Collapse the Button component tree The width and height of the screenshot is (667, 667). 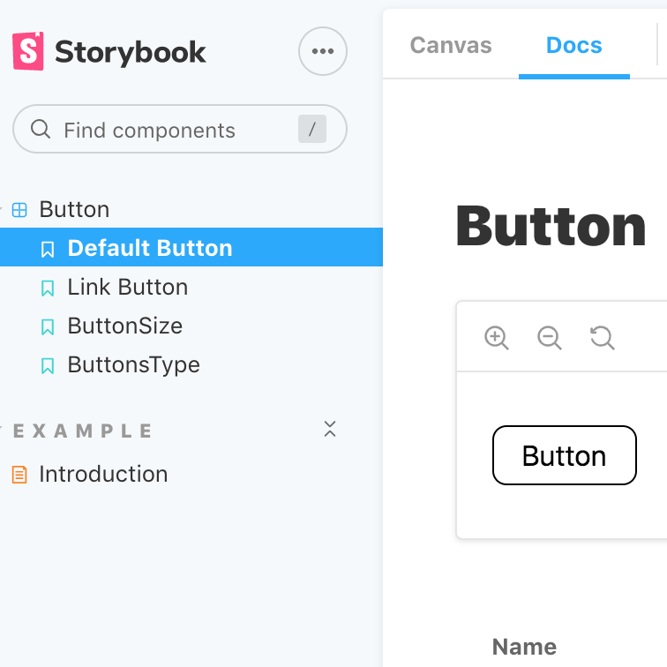[74, 209]
